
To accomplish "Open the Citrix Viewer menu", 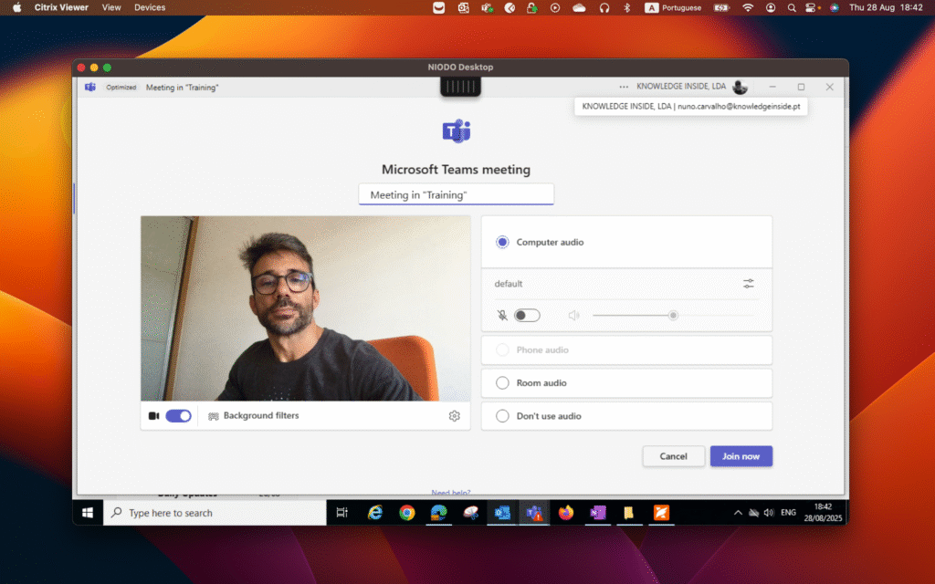I will [61, 7].
